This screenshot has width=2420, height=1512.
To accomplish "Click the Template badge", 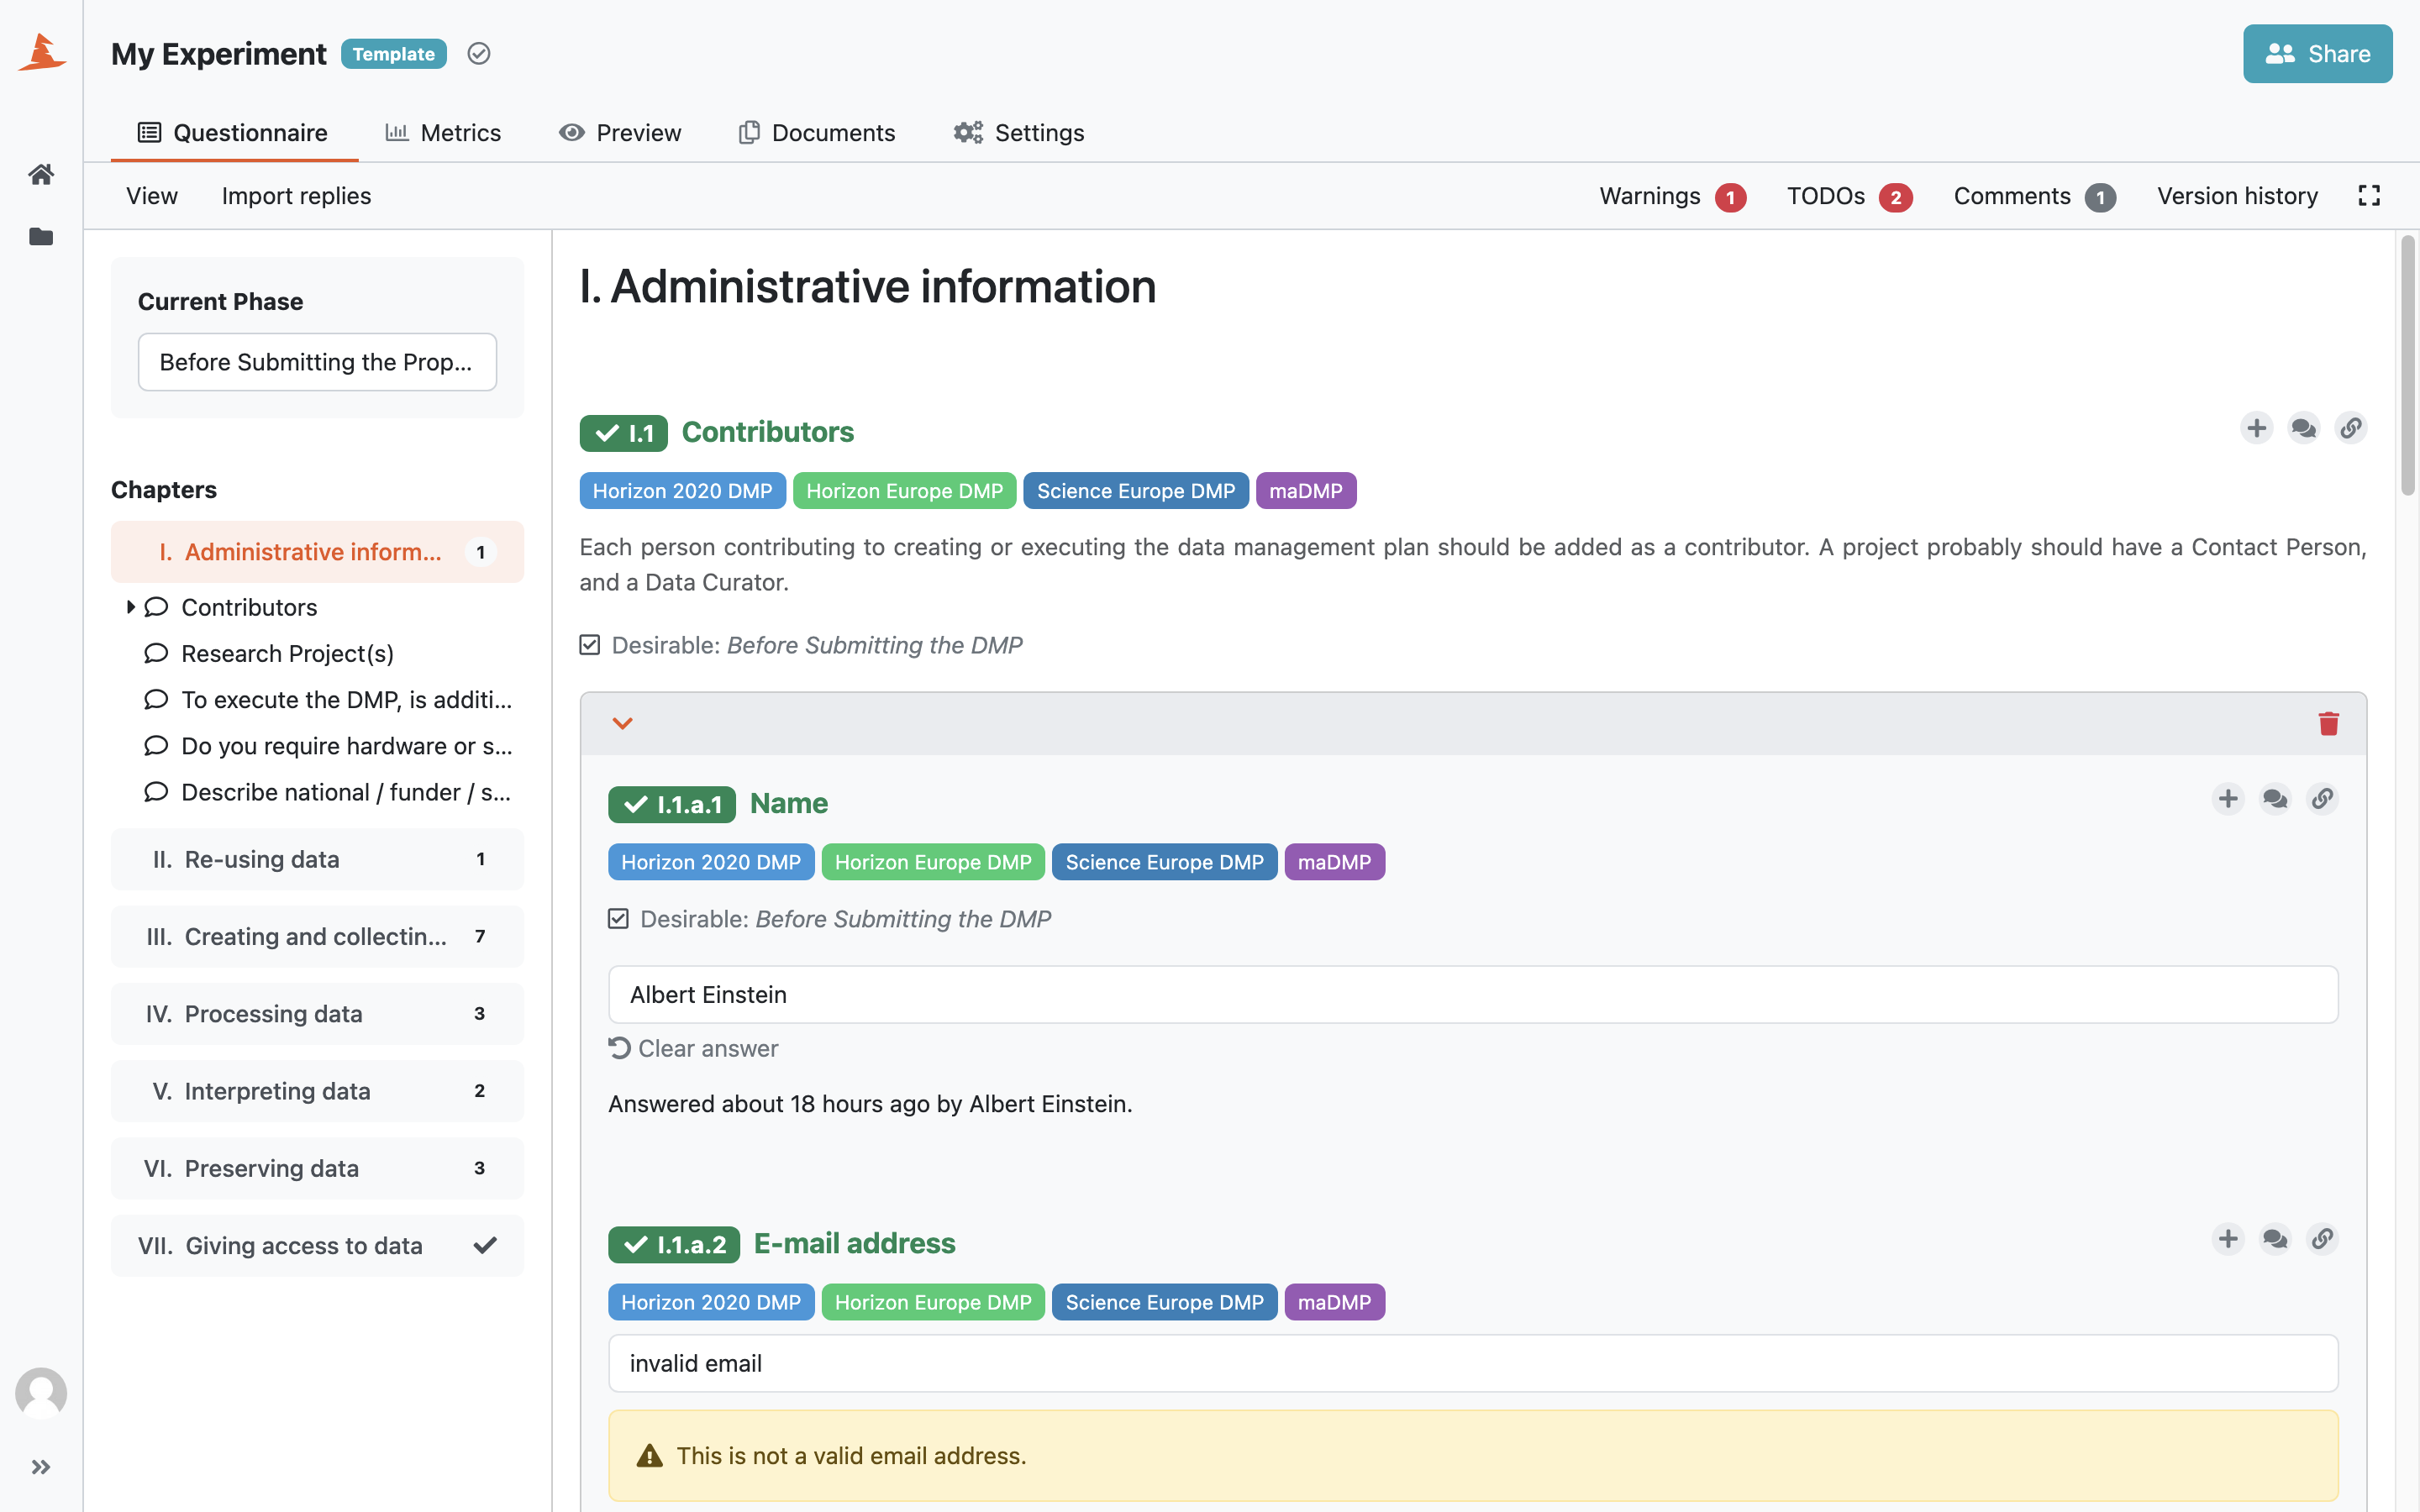I will (394, 54).
